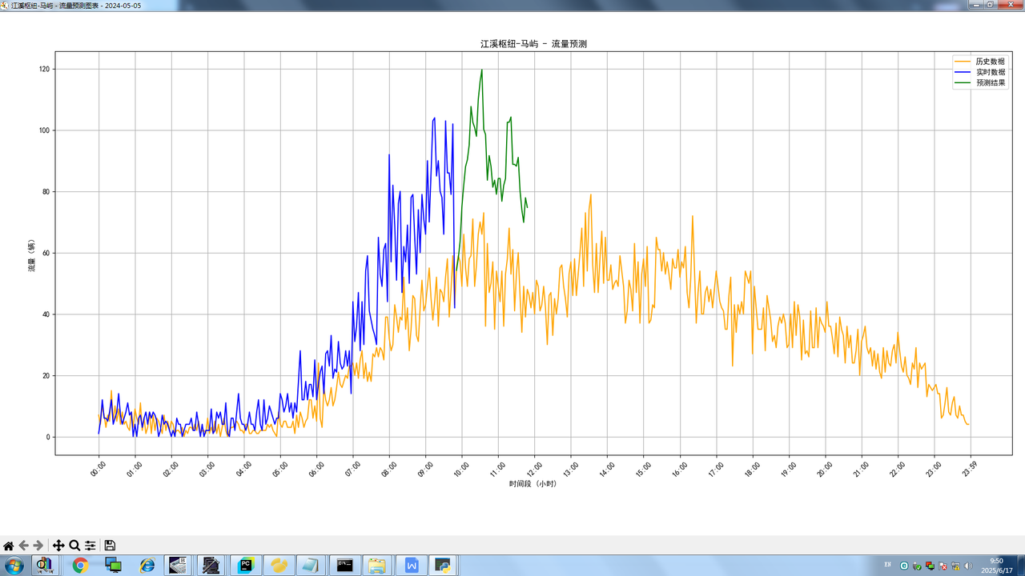Switch to the command prompt taskbar item
1025x576 pixels.
346,566
